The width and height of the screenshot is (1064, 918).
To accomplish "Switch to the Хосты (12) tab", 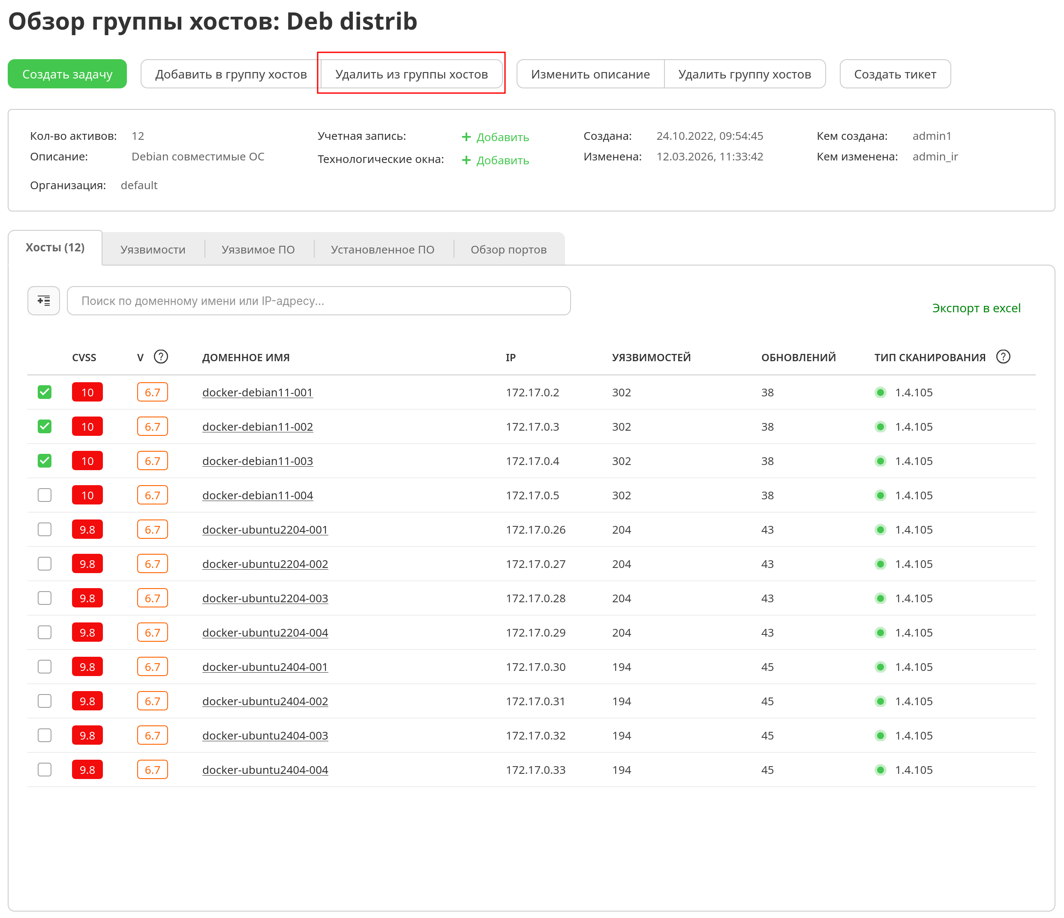I will coord(55,248).
